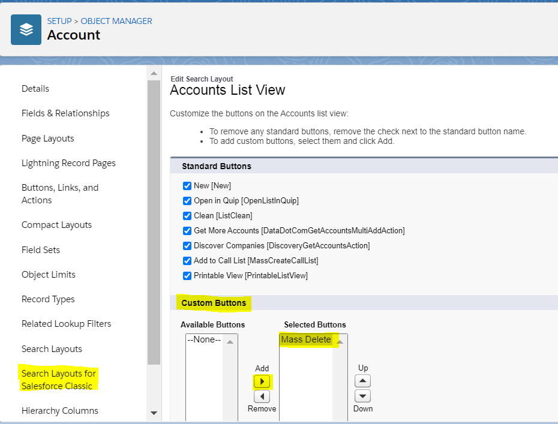558x424 pixels.
Task: Go to Page Layouts
Action: [x=47, y=139]
